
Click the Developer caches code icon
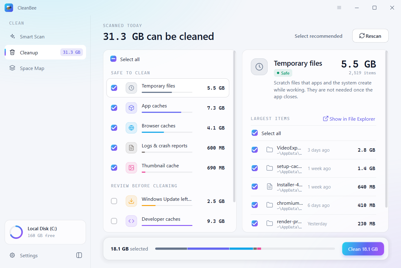click(131, 221)
